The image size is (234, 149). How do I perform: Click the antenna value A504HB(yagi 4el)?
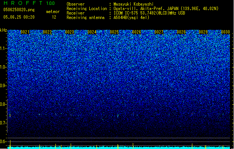(131, 18)
